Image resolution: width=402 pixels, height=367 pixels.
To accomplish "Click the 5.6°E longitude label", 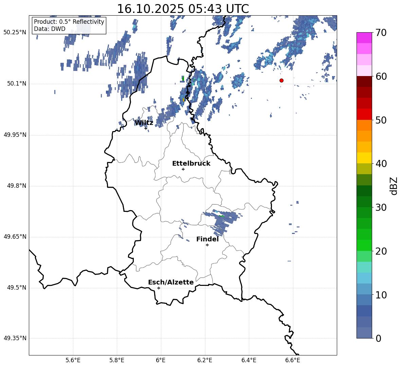I will (x=73, y=360).
